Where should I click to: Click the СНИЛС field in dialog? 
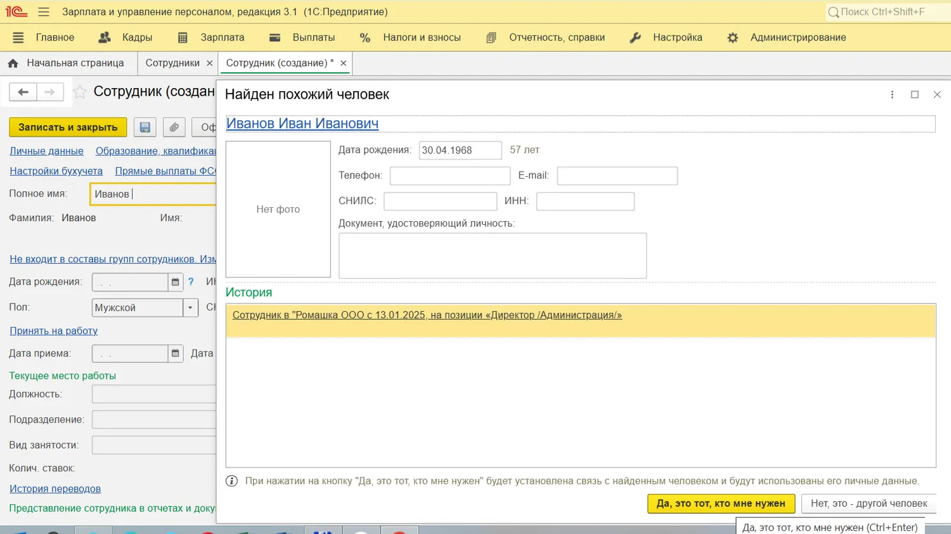click(441, 201)
